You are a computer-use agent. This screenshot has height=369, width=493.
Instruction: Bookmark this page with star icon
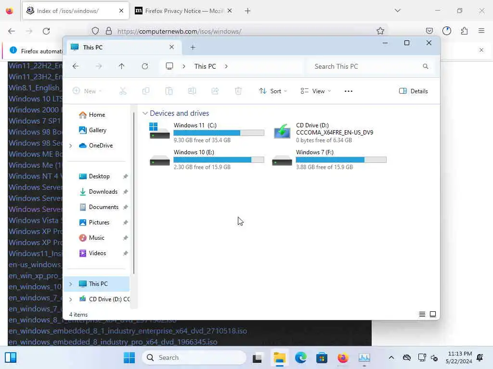pos(380,31)
